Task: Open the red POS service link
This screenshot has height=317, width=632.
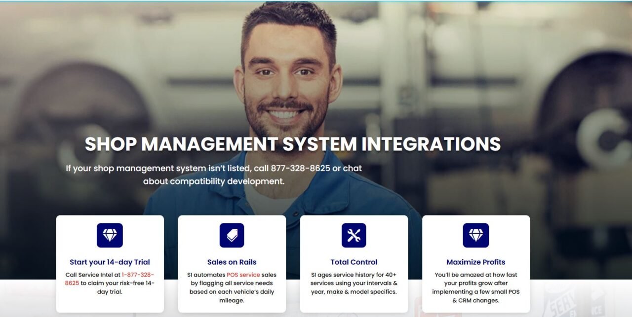Action: click(x=243, y=275)
